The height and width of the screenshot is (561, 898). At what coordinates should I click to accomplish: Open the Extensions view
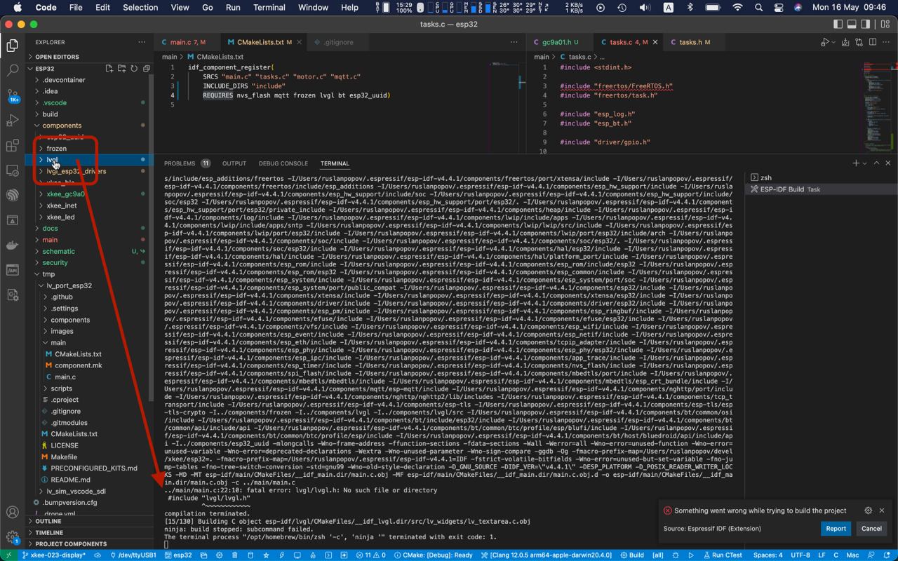point(12,145)
